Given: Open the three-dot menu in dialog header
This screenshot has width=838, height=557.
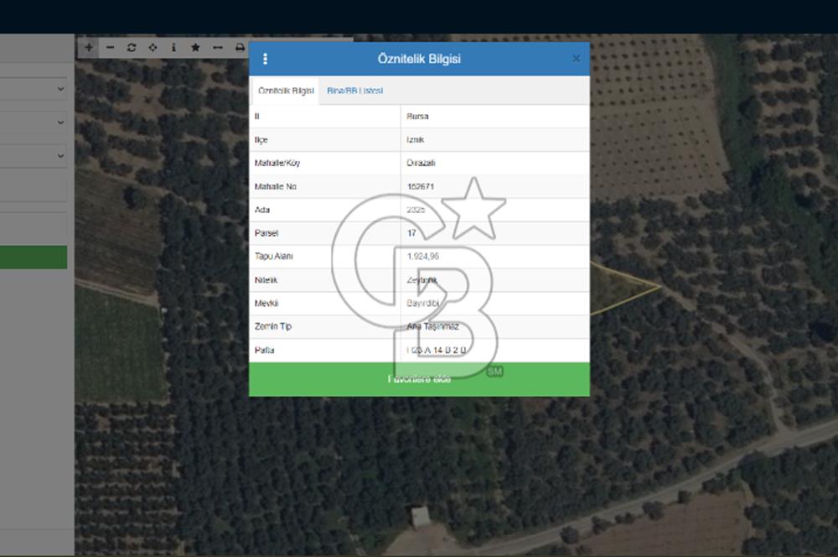Looking at the screenshot, I should [x=265, y=59].
